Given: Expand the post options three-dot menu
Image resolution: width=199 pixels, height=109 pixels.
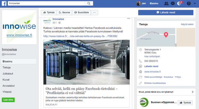Looking at the screenshot, I should click(129, 19).
